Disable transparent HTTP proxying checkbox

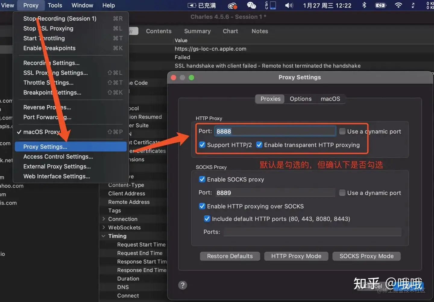click(x=259, y=145)
